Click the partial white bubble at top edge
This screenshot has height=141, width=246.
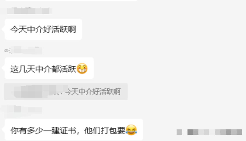click(71, 1)
